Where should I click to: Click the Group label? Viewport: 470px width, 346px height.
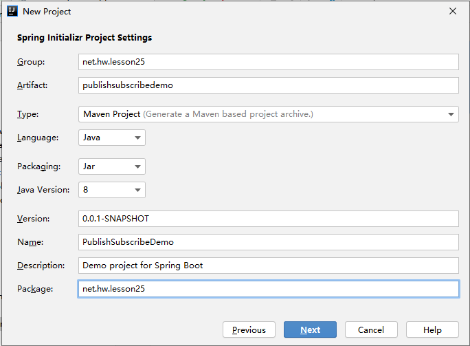click(31, 62)
